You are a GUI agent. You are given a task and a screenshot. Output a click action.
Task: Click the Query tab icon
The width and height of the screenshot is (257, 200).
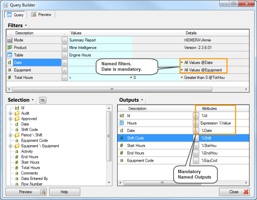click(9, 15)
